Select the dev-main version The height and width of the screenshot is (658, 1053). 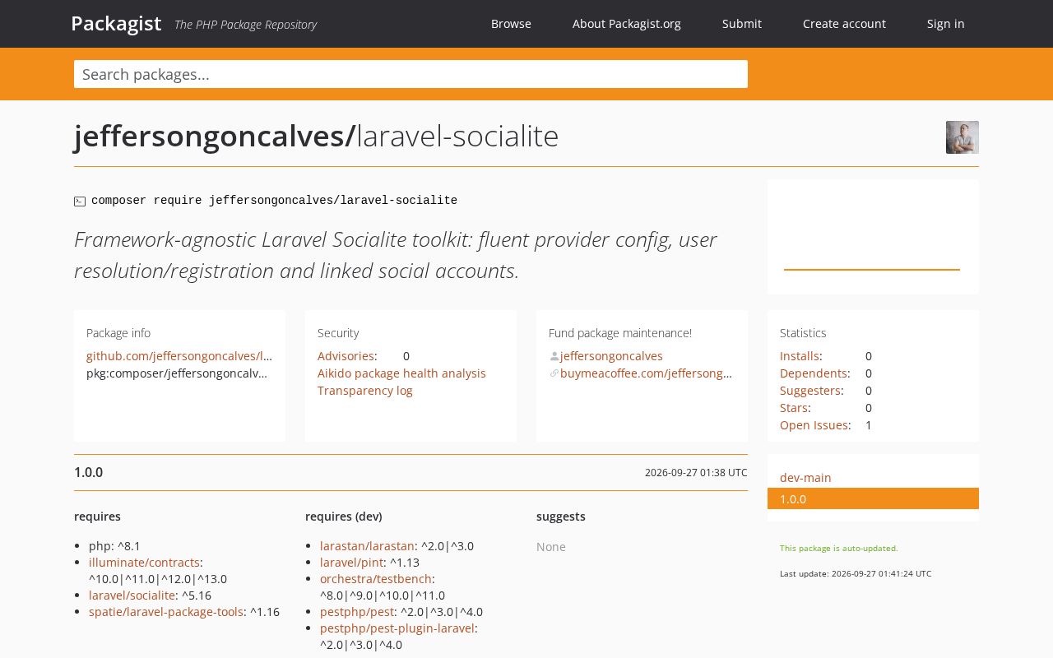click(x=805, y=478)
